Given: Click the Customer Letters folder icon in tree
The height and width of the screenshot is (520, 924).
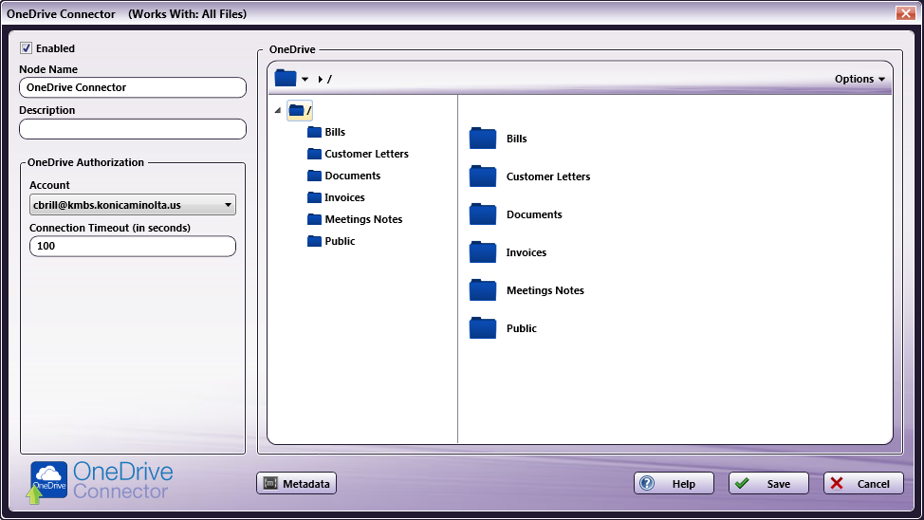Looking at the screenshot, I should (315, 154).
